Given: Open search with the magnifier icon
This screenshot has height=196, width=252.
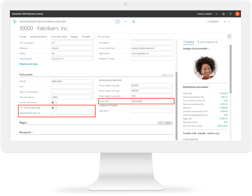Looking at the screenshot, I should pos(216,14).
